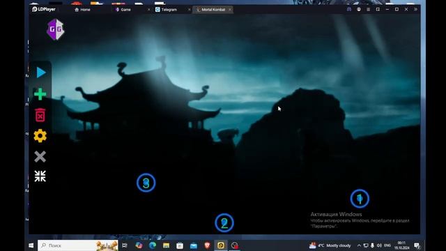Open LDPlayer user account icon
The image size is (446, 251).
[359, 9]
